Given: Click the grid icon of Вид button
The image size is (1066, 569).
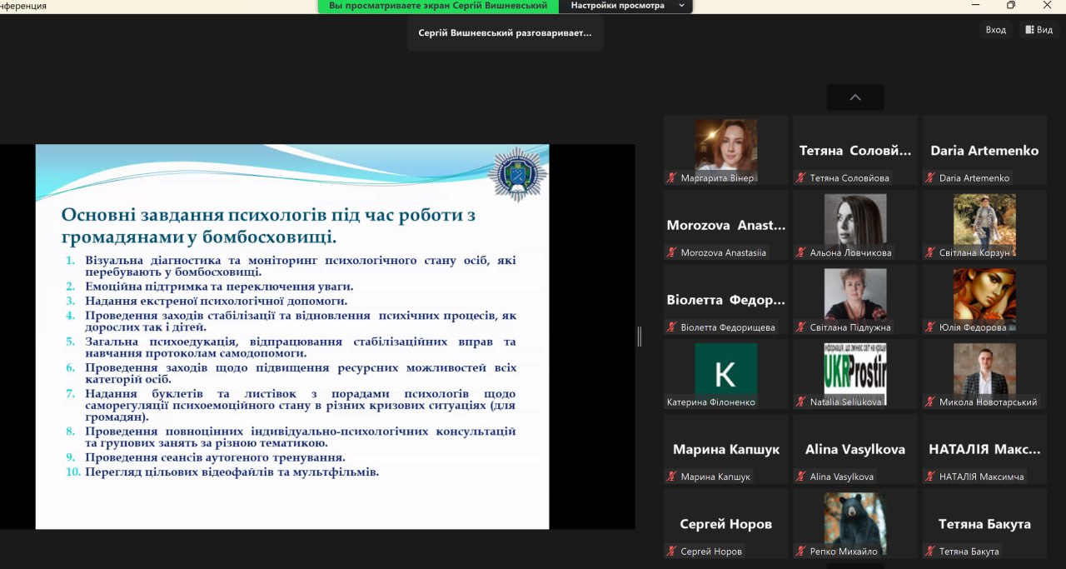Looking at the screenshot, I should (1029, 30).
